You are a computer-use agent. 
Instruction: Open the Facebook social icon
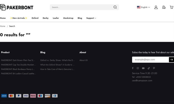(133, 68)
